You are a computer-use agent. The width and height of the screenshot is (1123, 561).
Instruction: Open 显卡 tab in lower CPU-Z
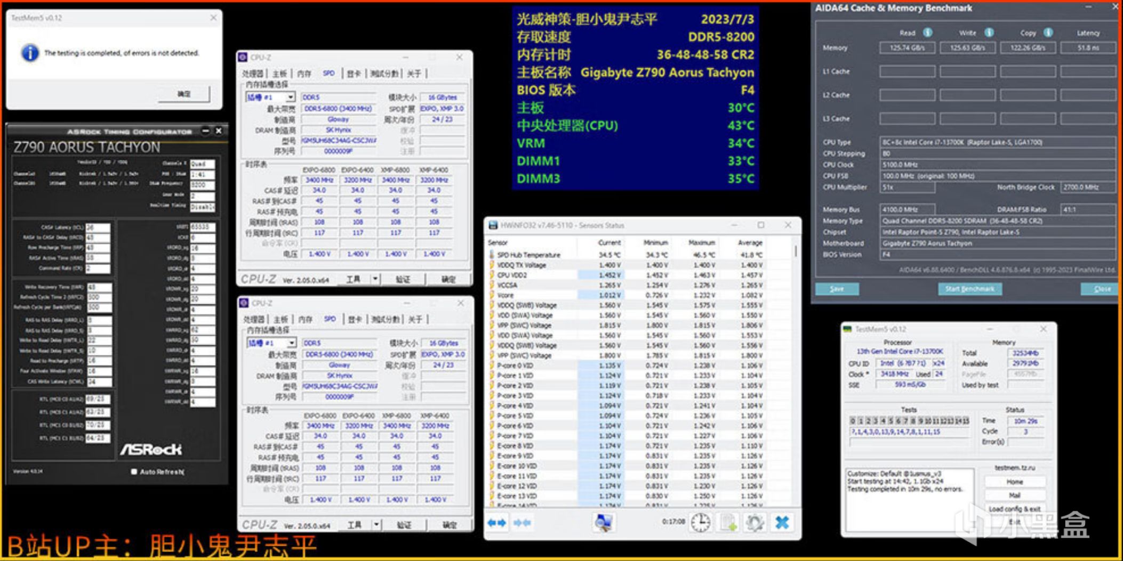point(355,319)
